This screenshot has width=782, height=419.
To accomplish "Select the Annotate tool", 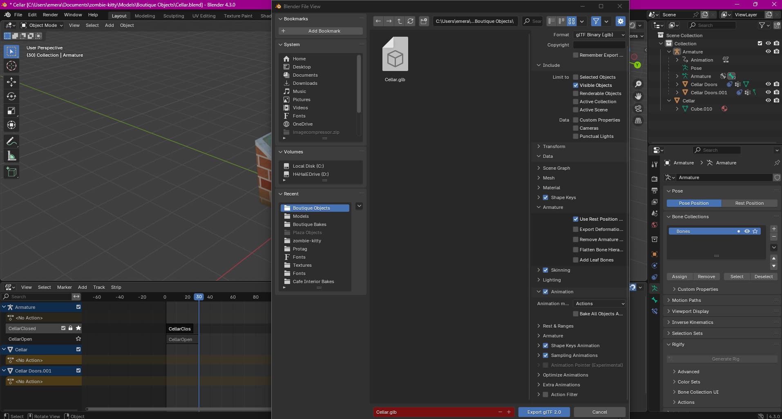I will (11, 141).
